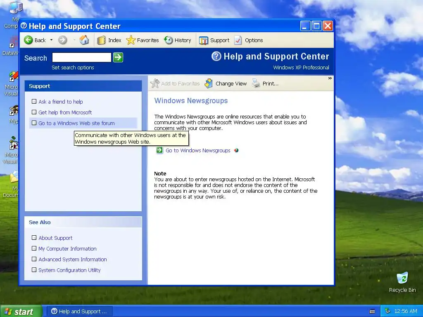Maximize the Help and Support Center window

click(x=316, y=26)
